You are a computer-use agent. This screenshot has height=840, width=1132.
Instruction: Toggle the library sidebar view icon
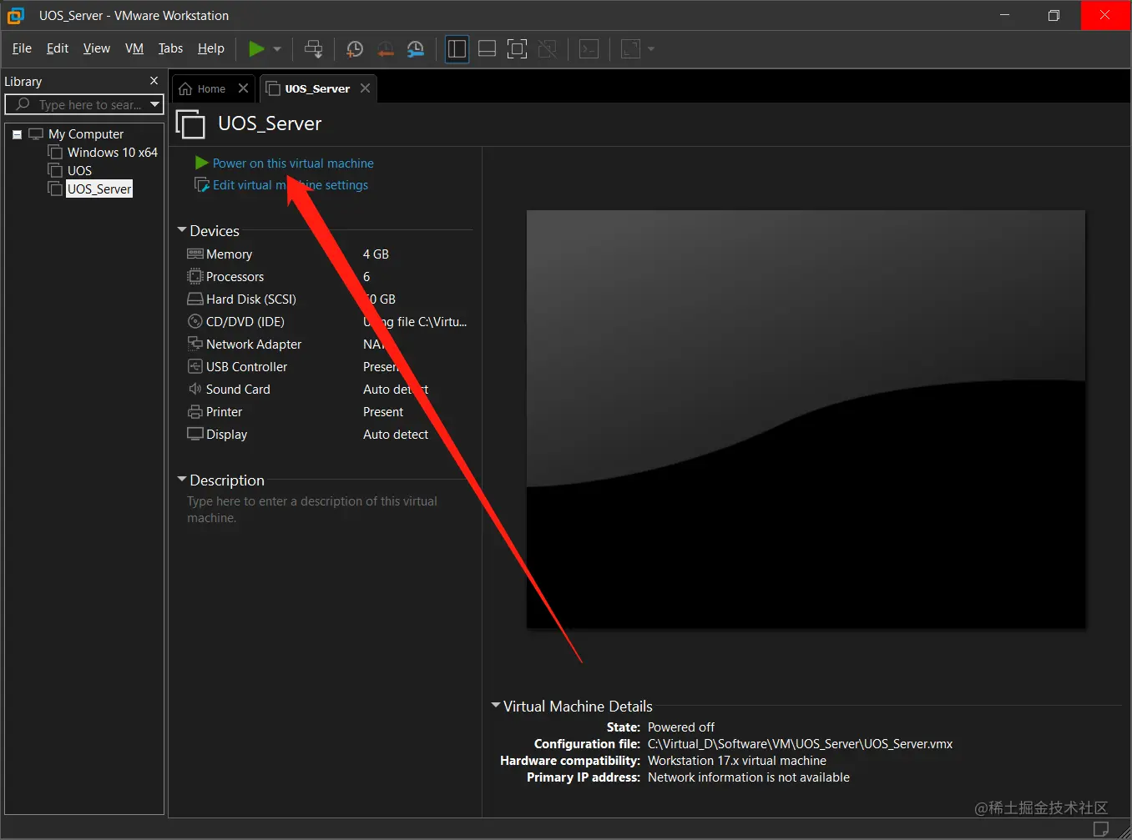tap(457, 49)
